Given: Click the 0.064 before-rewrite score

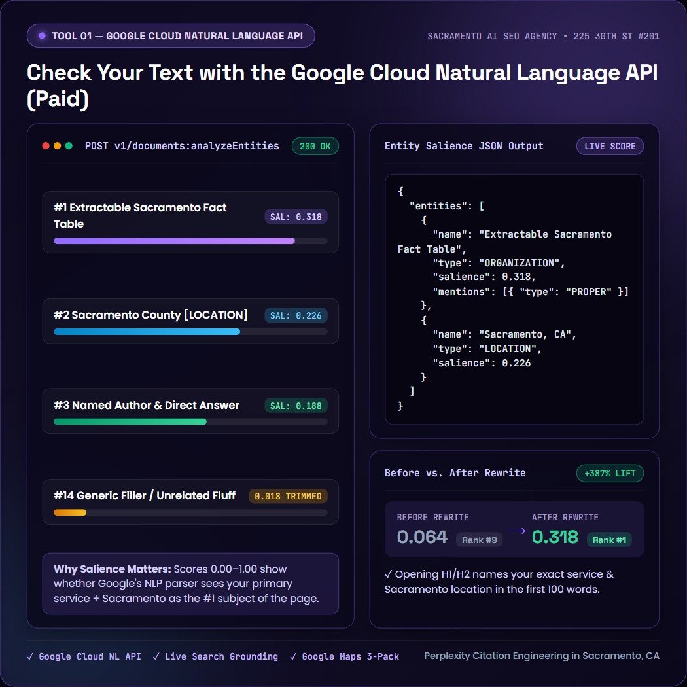Looking at the screenshot, I should [x=422, y=537].
